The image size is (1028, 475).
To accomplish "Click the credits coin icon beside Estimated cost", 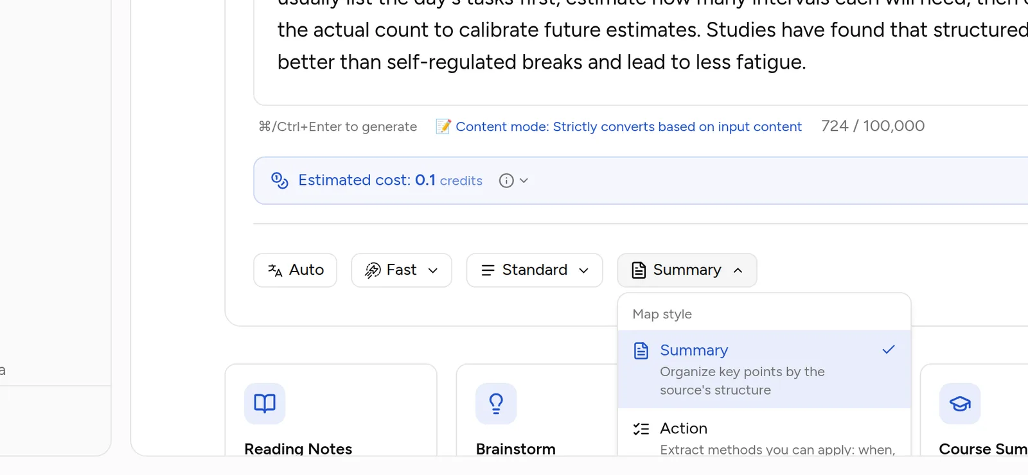I will pyautogui.click(x=279, y=180).
